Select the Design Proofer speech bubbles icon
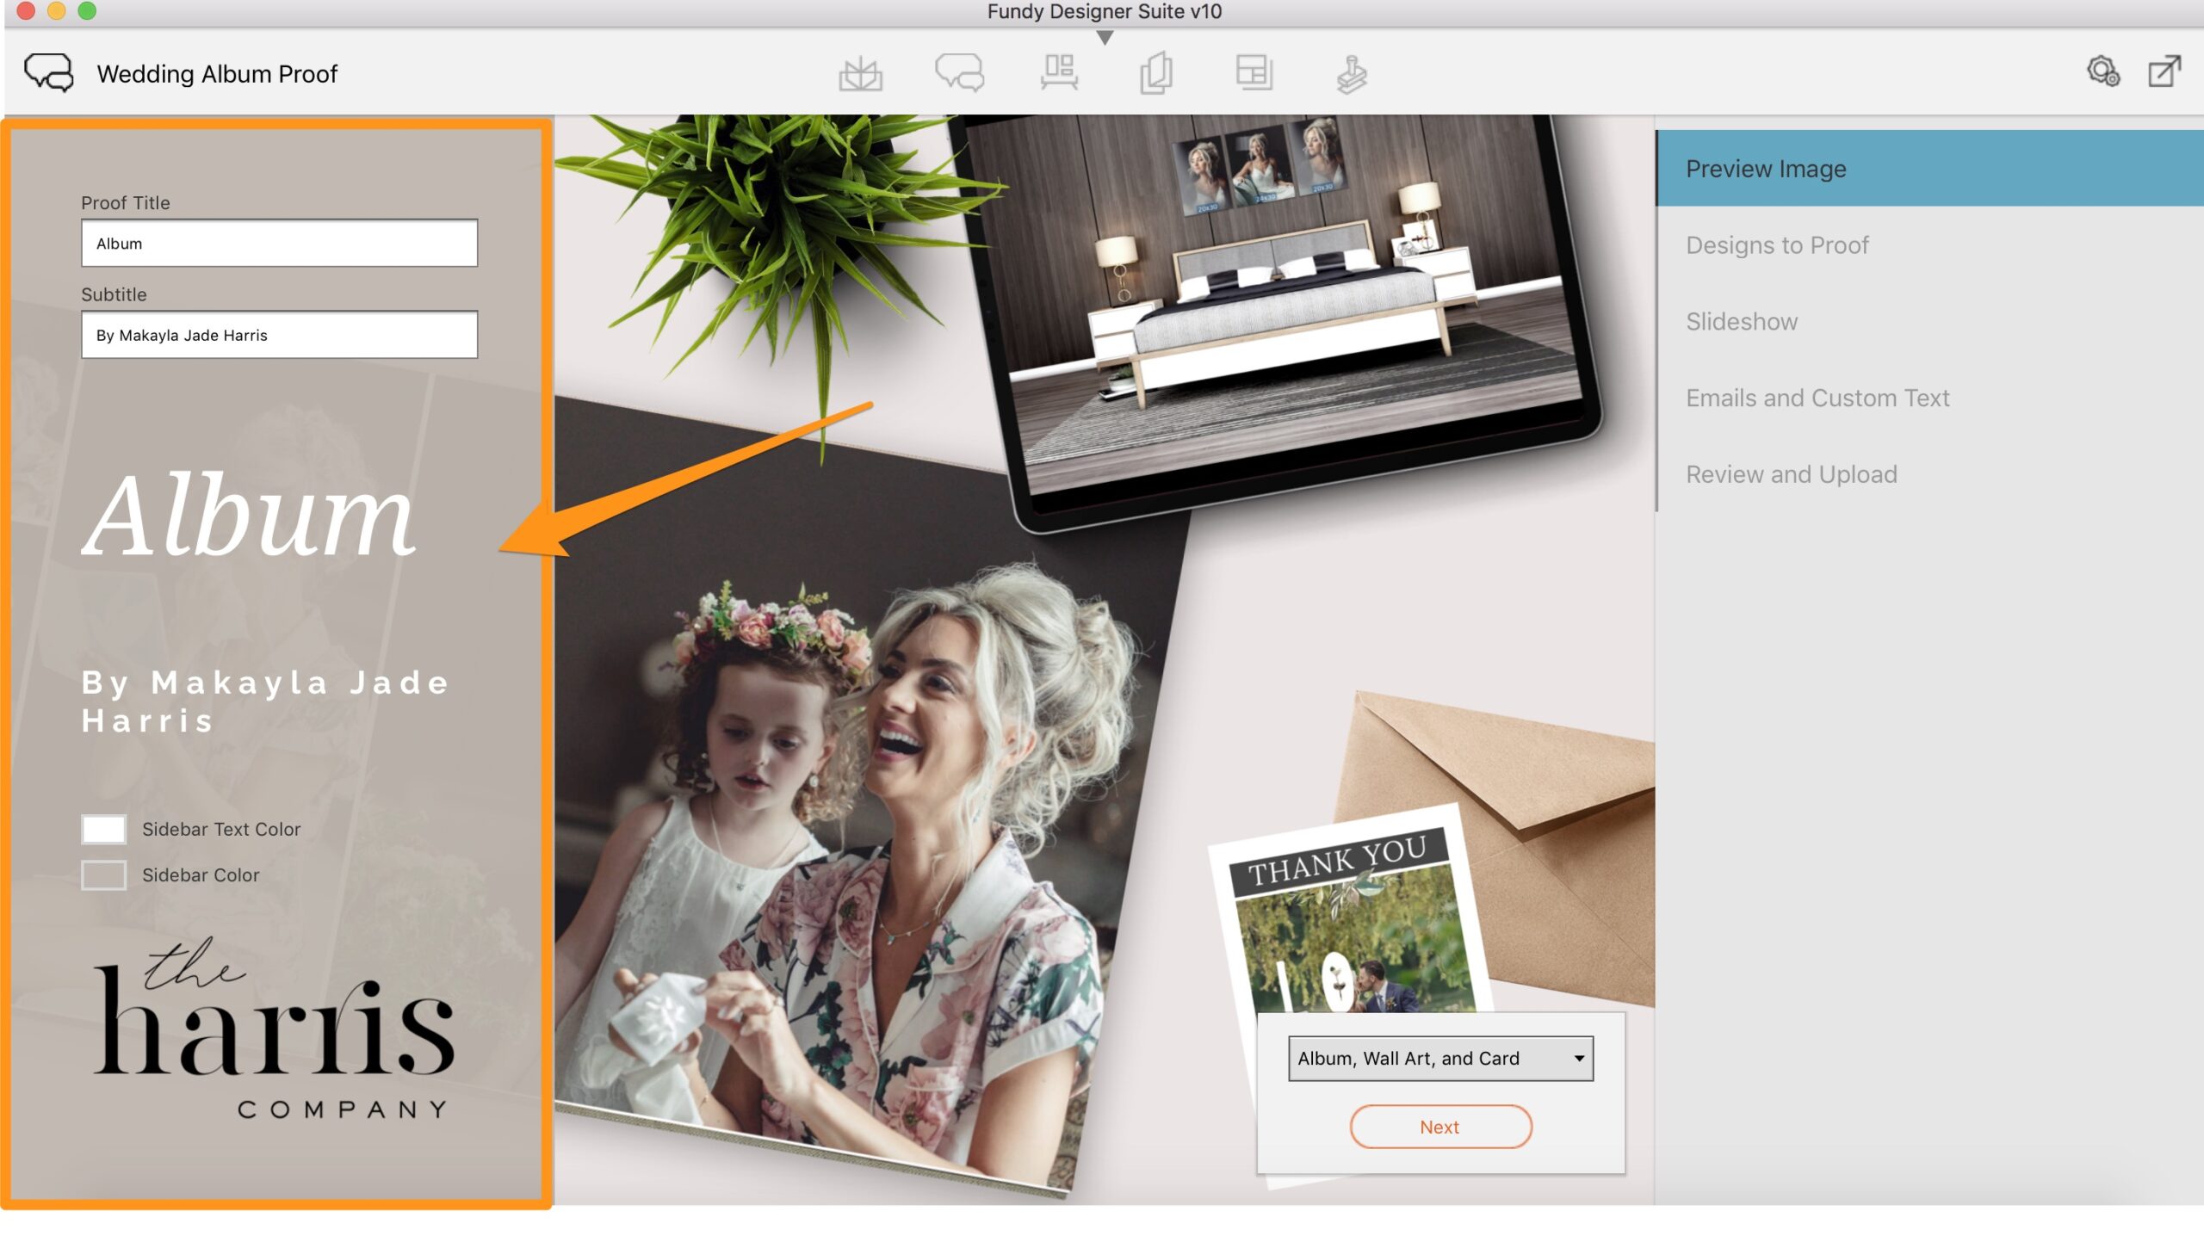Screen dimensions: 2204x1242 pos(959,72)
